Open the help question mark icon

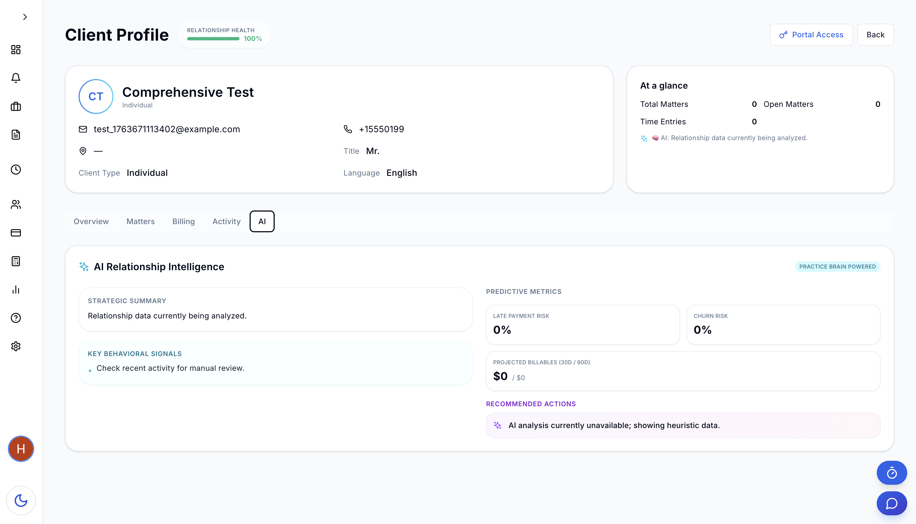click(x=16, y=318)
